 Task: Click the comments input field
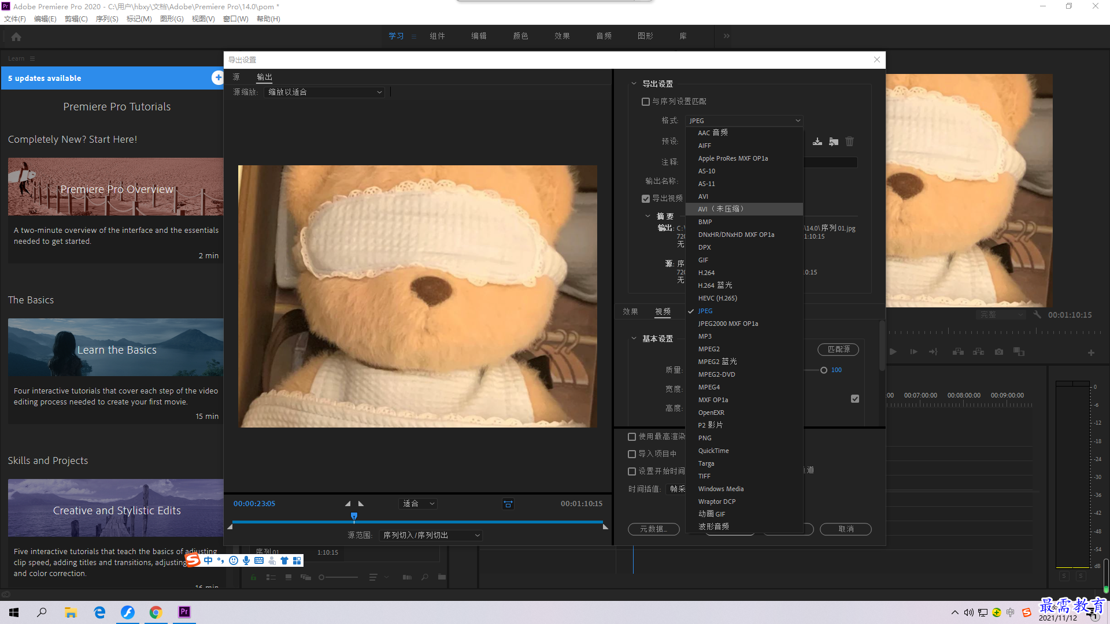point(830,162)
